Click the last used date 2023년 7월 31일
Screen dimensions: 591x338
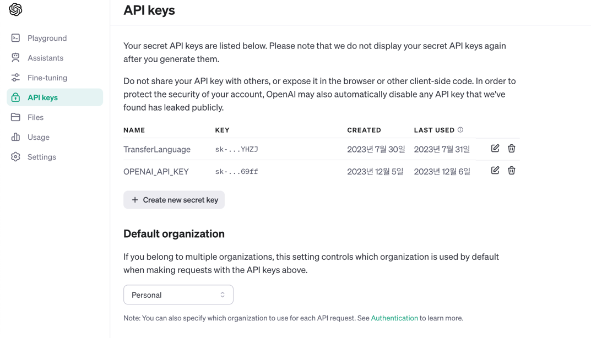(442, 149)
